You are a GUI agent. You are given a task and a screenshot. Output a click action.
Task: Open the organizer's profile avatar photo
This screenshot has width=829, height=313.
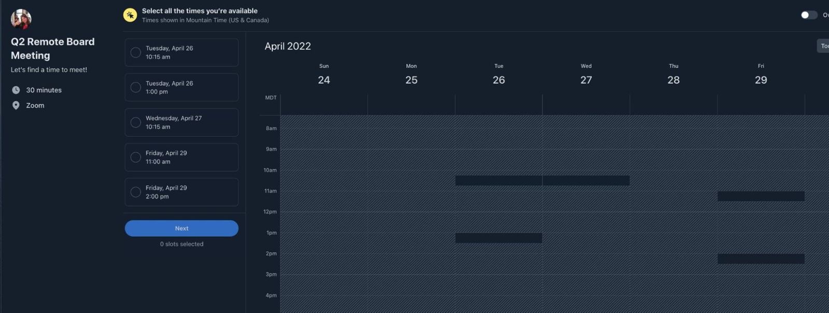point(21,18)
